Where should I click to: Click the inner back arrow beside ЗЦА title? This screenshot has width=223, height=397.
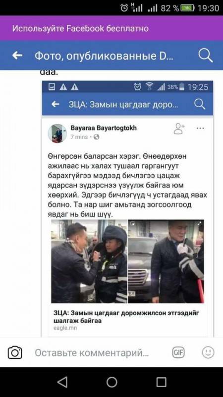pyautogui.click(x=56, y=104)
